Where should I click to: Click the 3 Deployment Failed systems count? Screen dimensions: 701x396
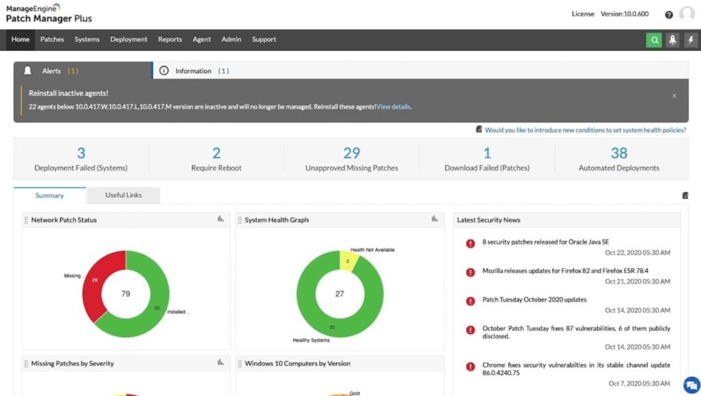[81, 153]
